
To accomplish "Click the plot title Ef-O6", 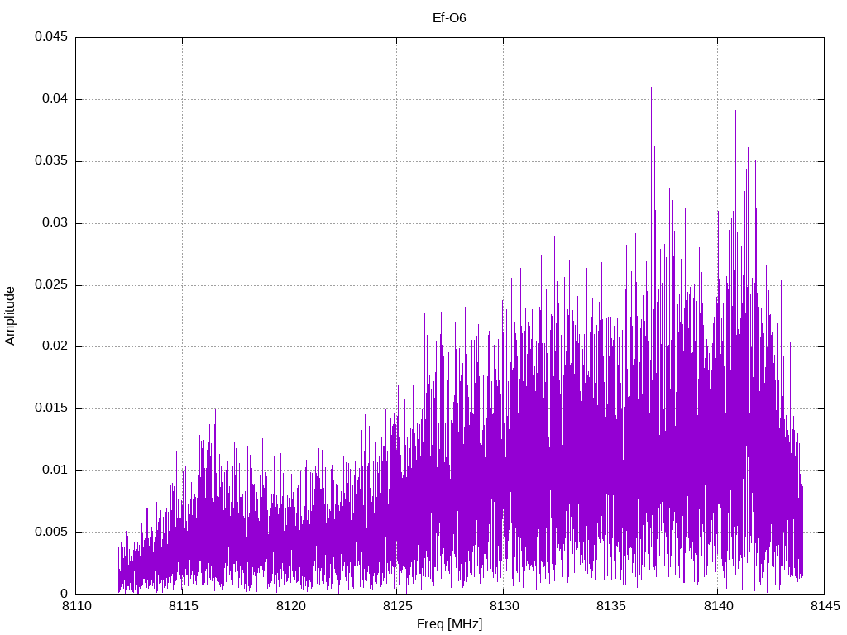I will coord(449,18).
